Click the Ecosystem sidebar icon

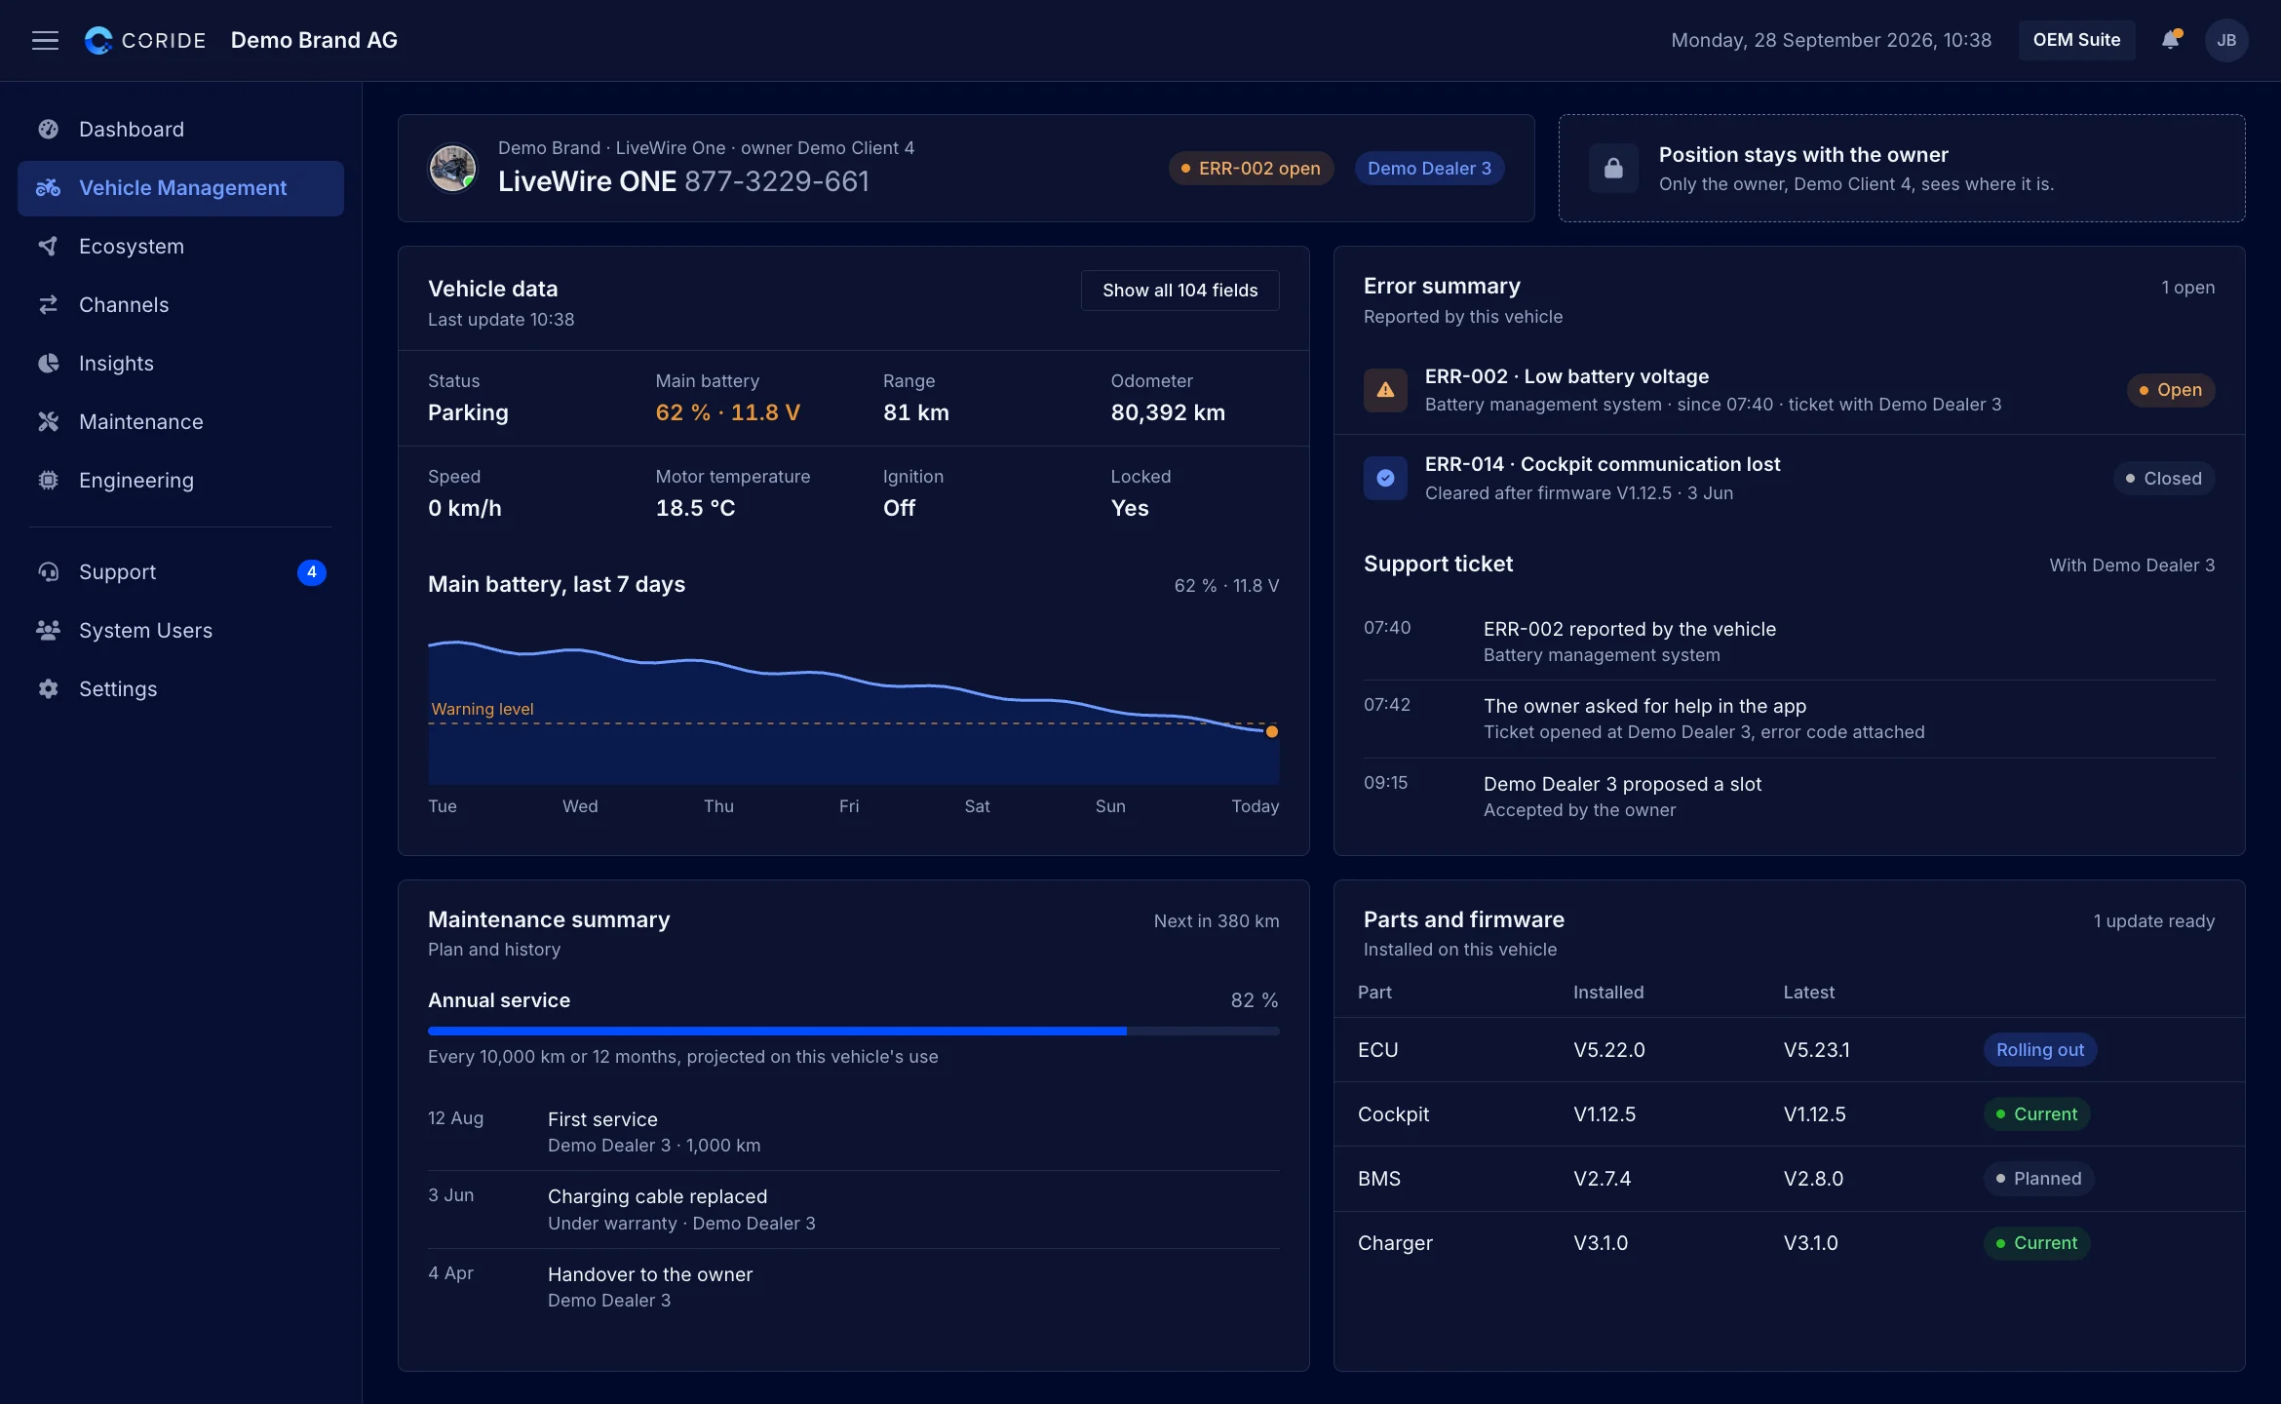[x=49, y=247]
